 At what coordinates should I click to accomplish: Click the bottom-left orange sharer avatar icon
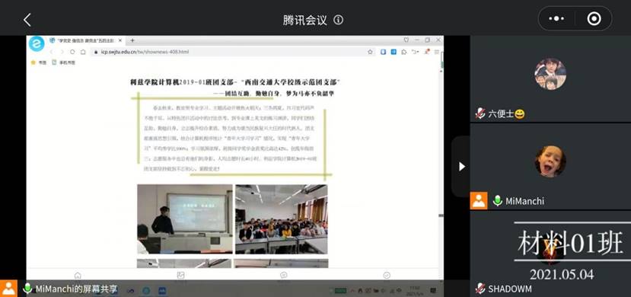[8, 288]
